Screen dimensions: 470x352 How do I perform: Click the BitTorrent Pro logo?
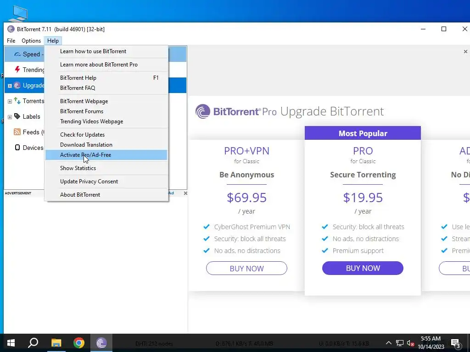pyautogui.click(x=236, y=111)
